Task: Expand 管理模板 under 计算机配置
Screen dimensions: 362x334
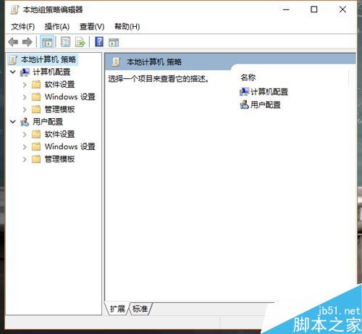Action: (25, 109)
